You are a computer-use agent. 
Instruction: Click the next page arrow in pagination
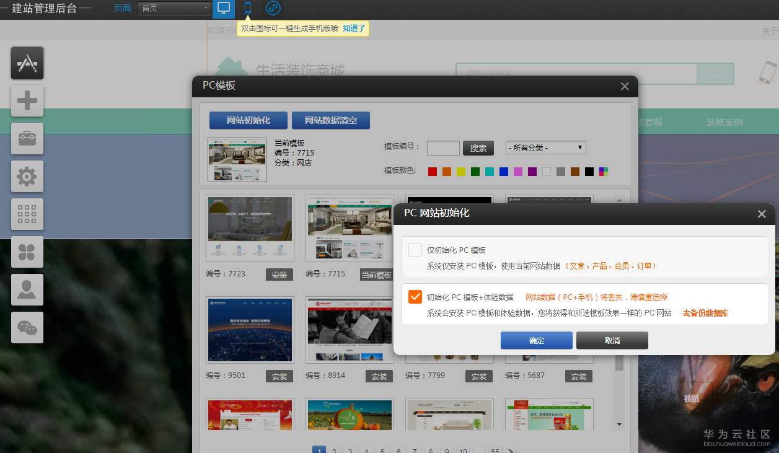click(x=511, y=451)
